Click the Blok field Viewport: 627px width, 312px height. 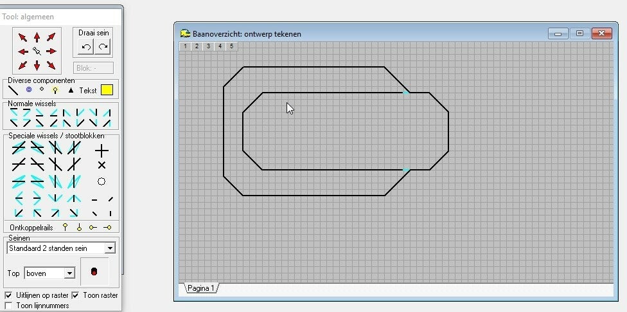click(93, 68)
